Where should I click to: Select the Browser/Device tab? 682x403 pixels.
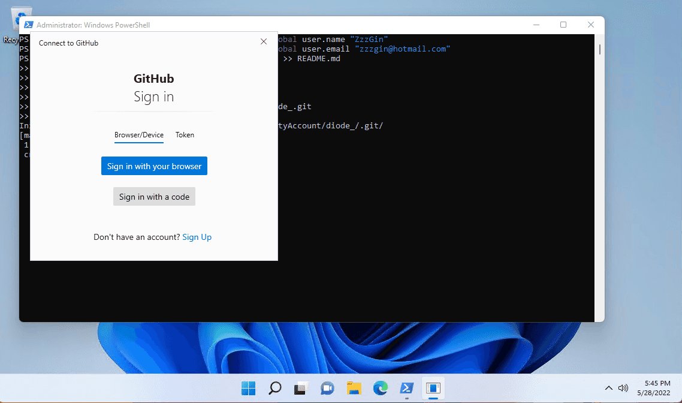click(x=139, y=136)
